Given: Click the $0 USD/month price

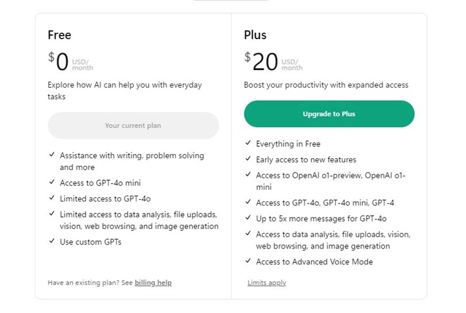Looking at the screenshot, I should pyautogui.click(x=70, y=62).
